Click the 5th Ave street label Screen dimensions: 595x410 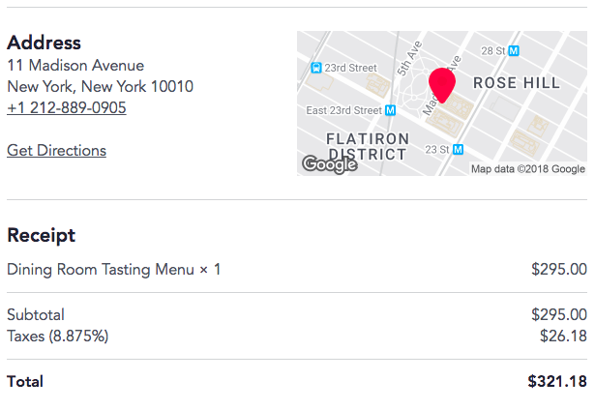coord(409,58)
